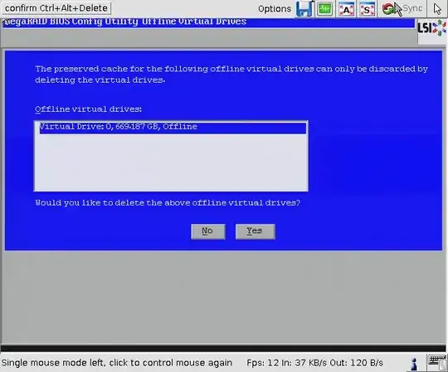Click the mouse pointer icon in toolbar

(437, 9)
